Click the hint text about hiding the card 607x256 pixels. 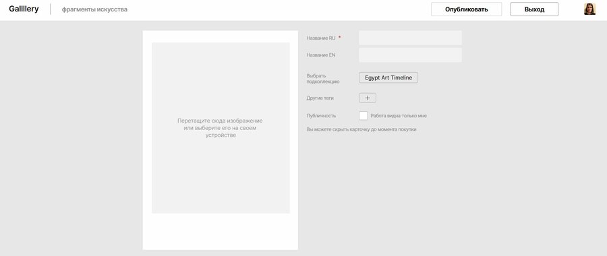tap(362, 129)
